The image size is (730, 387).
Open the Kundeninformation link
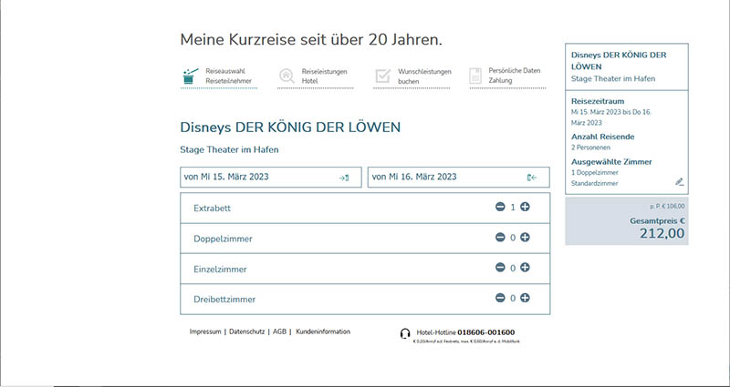pyautogui.click(x=323, y=331)
